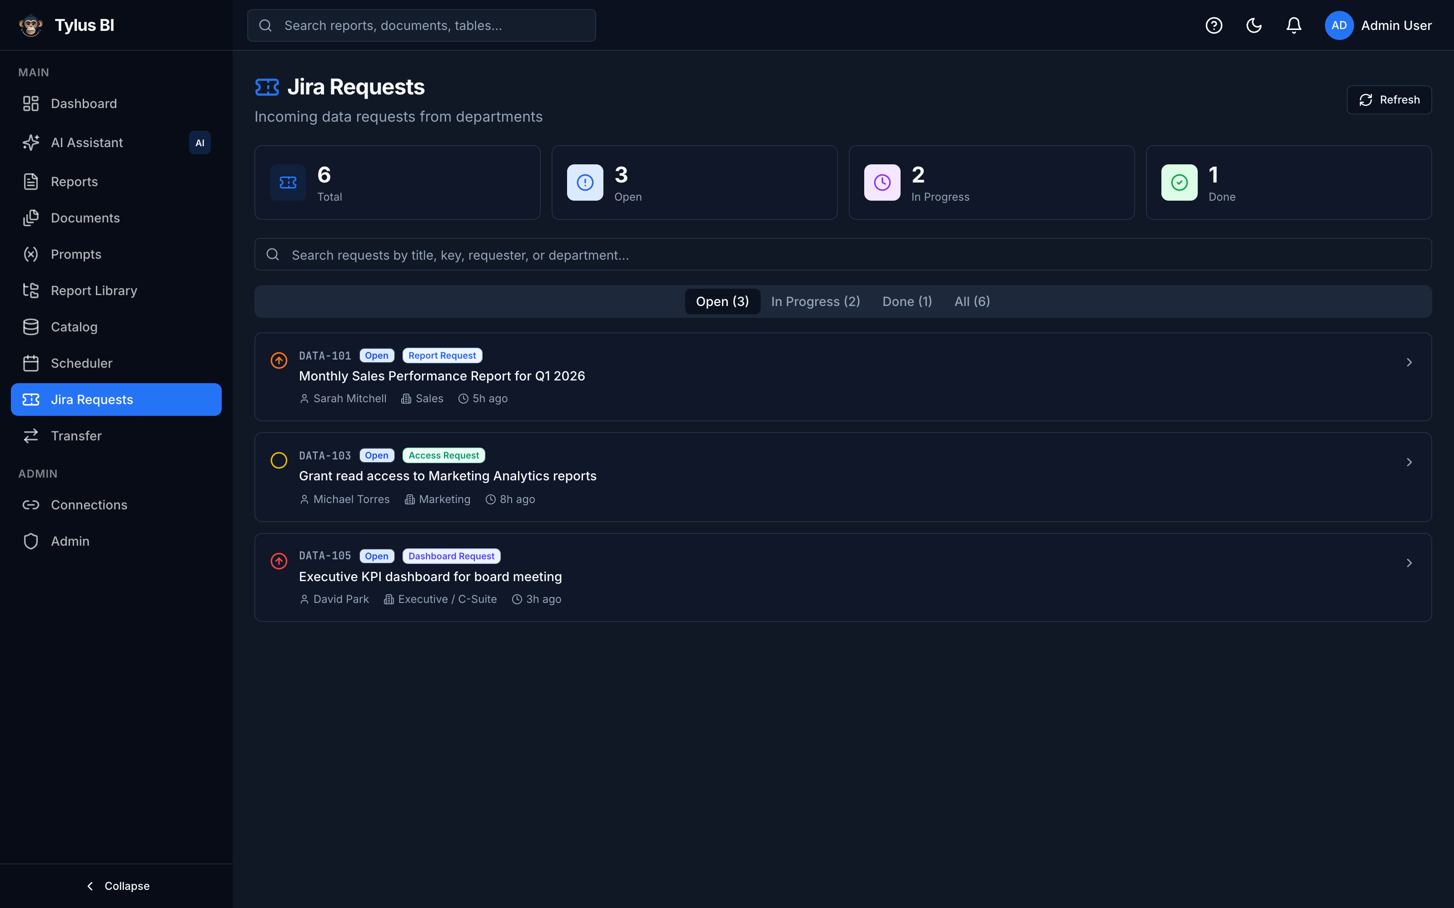The image size is (1454, 908).
Task: Collapse the sidebar
Action: click(x=118, y=886)
